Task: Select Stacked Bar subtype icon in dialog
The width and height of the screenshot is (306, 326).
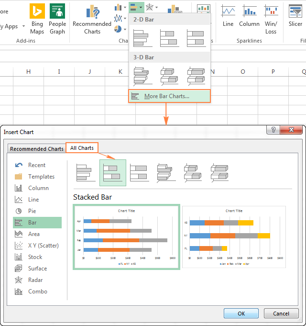Action: tap(113, 173)
